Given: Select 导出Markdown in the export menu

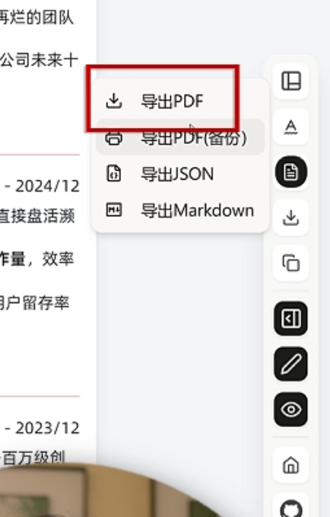Looking at the screenshot, I should [180, 210].
